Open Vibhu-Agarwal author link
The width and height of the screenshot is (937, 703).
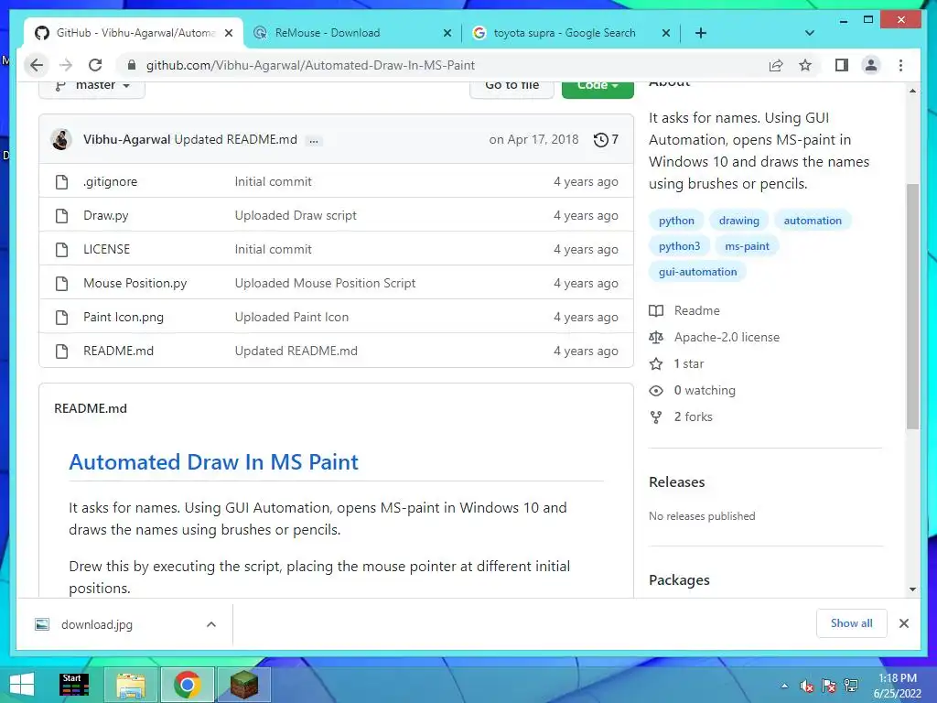pyautogui.click(x=126, y=139)
